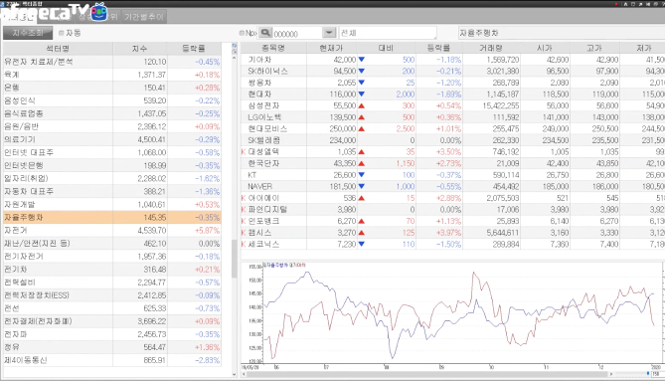Screen dimensions: 665x381
Task: Select the 육계 sector row
Action: click(x=112, y=75)
